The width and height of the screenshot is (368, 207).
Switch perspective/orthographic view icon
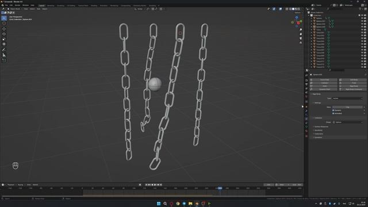(301, 43)
